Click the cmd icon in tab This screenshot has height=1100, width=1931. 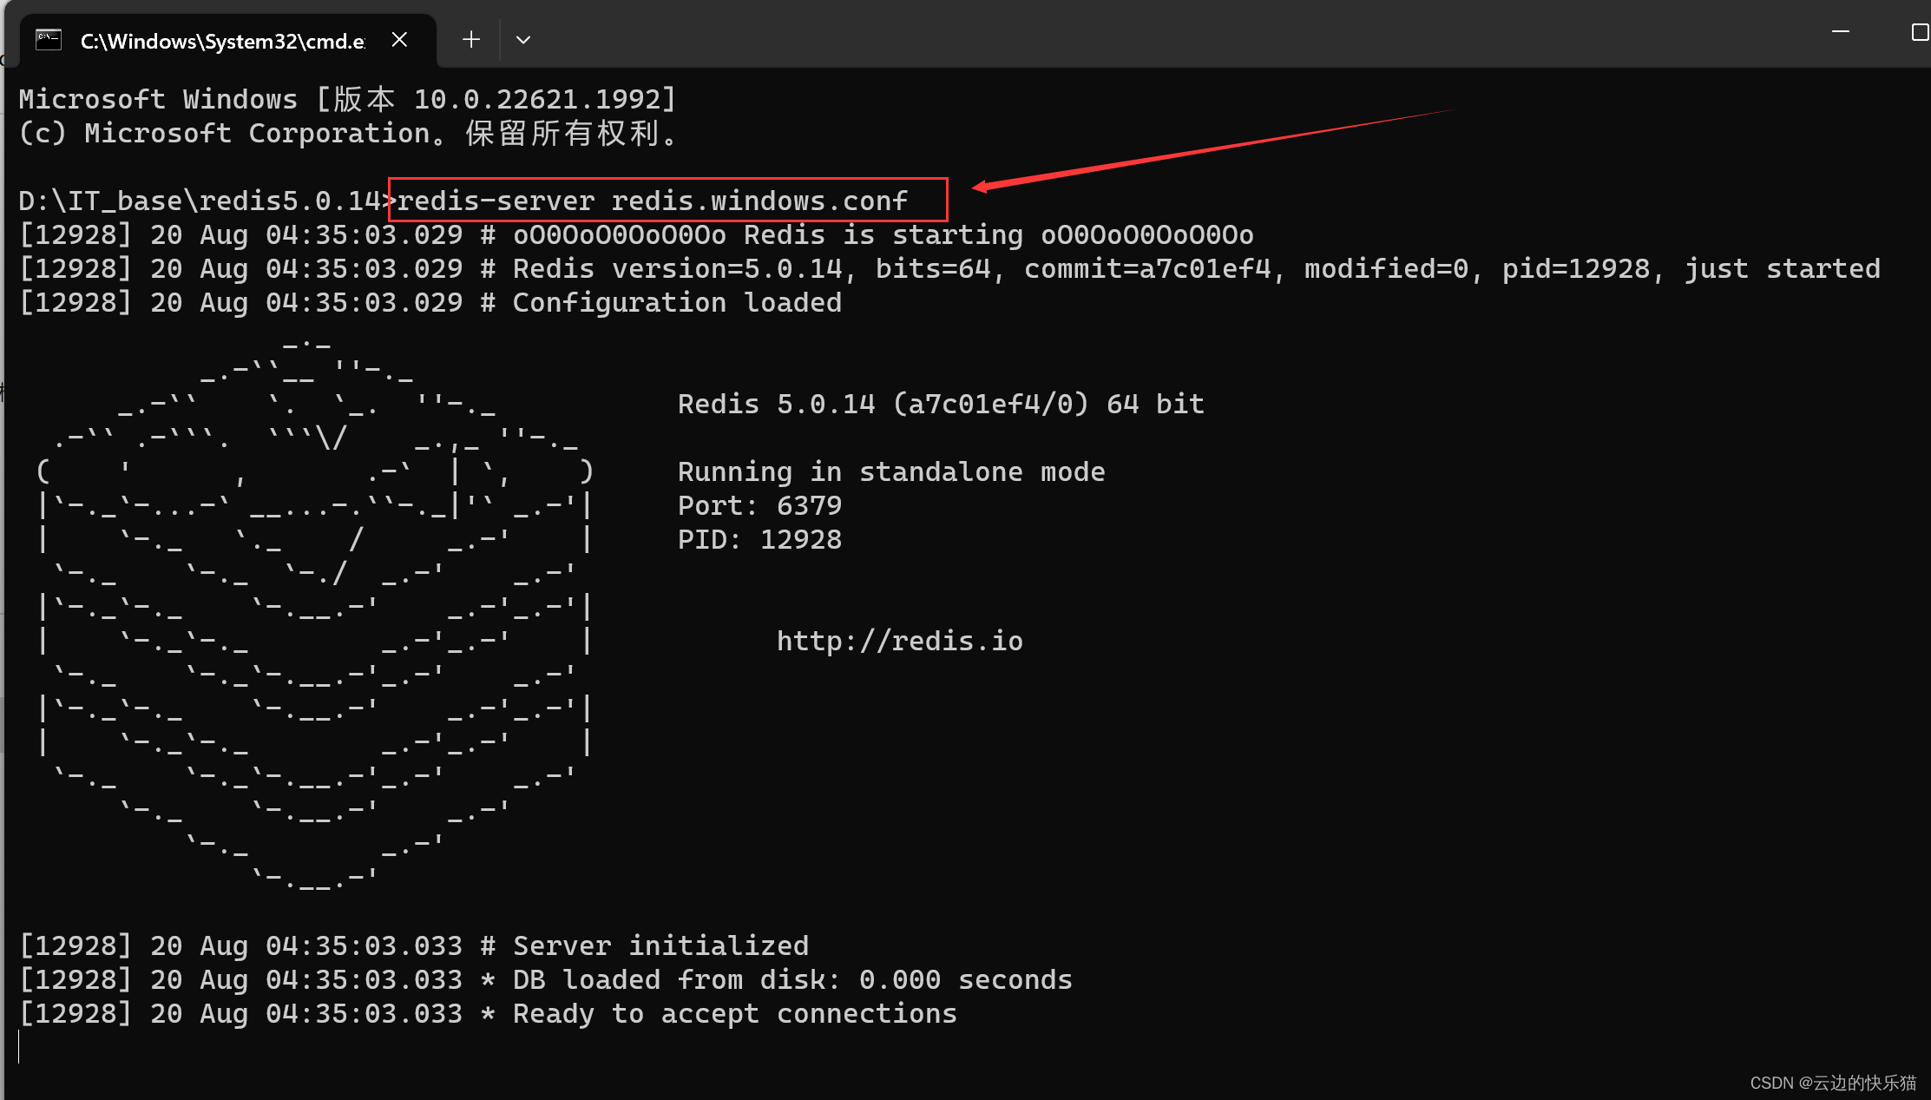[x=49, y=40]
